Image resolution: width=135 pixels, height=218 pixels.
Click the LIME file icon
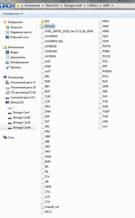click(43, 187)
